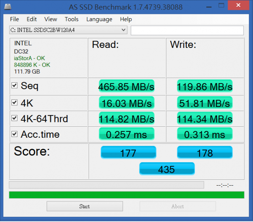Select the write access time 0.313 ms

[x=205, y=134]
